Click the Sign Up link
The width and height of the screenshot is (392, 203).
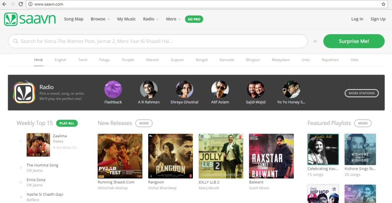point(378,19)
